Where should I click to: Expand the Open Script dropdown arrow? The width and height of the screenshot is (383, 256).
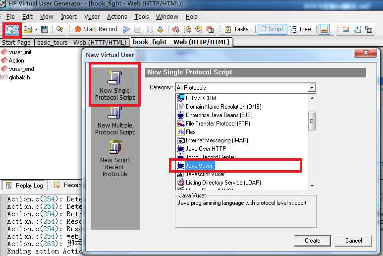click(x=36, y=29)
